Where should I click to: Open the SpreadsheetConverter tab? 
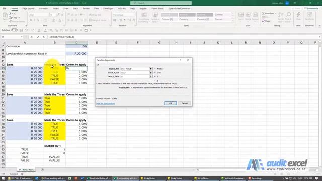point(179,9)
